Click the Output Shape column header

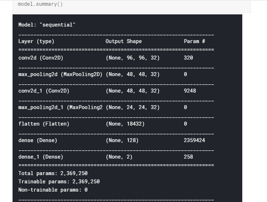124,41
